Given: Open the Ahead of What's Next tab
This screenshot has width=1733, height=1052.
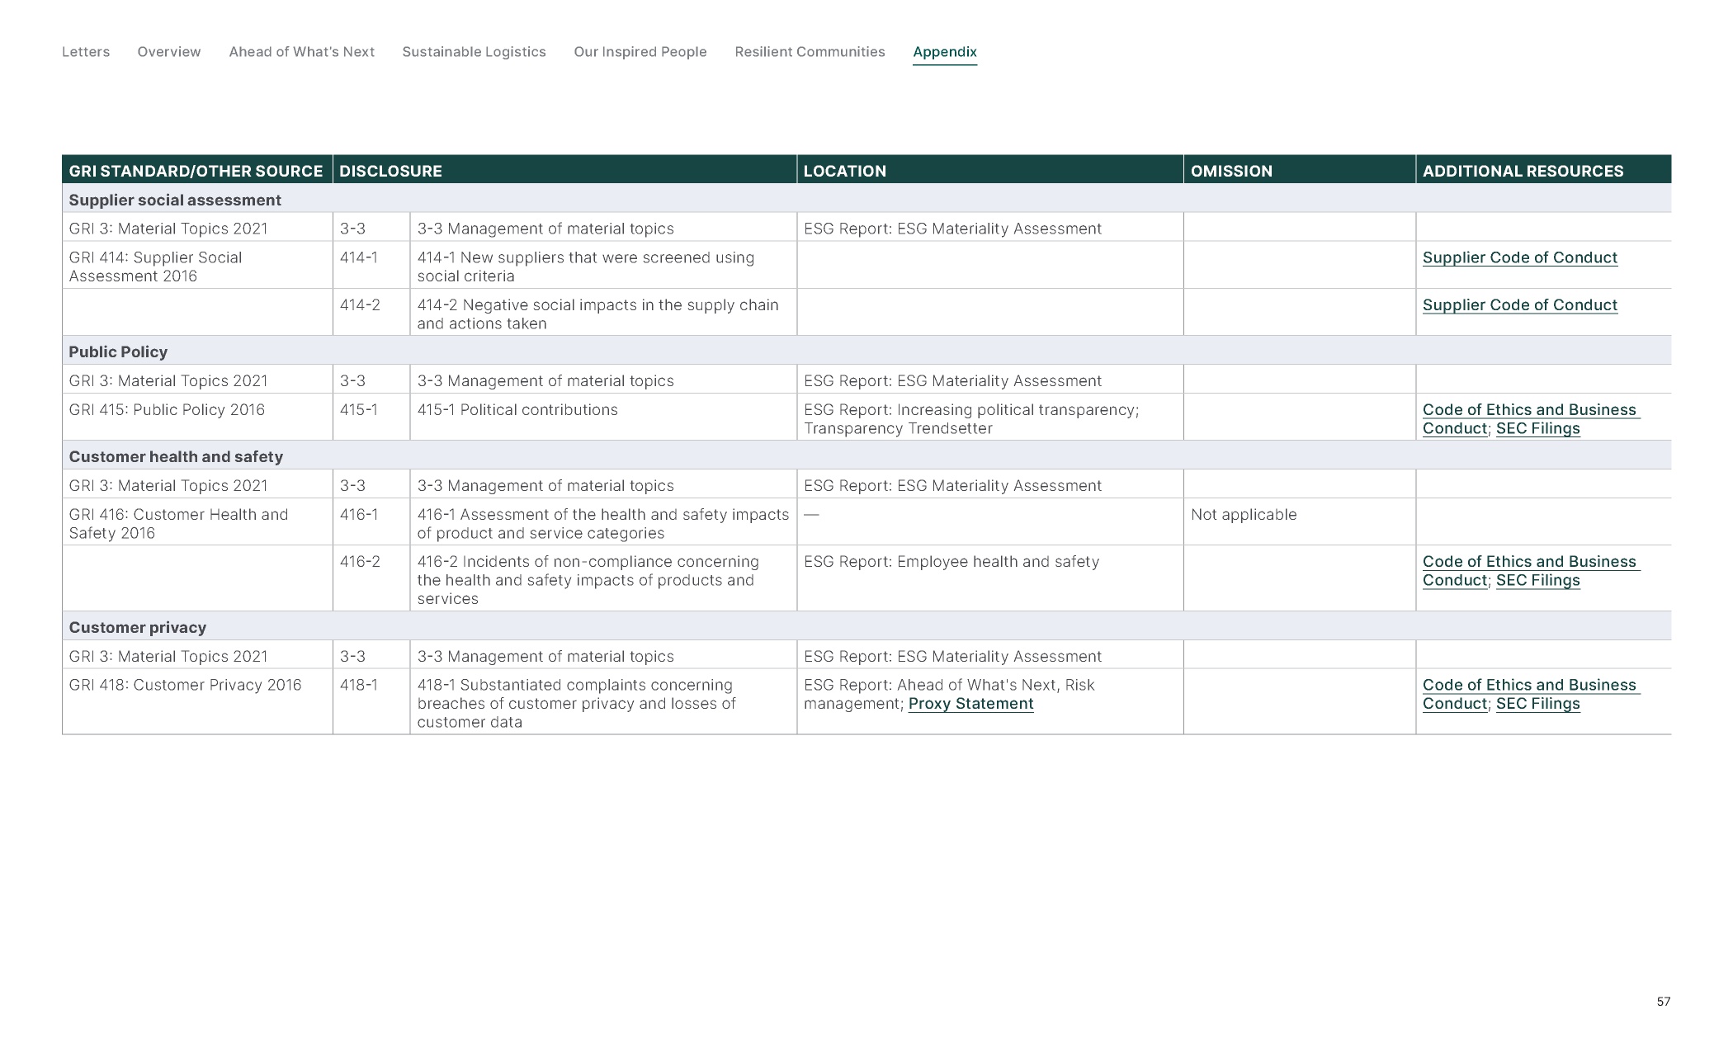Looking at the screenshot, I should coord(301,52).
